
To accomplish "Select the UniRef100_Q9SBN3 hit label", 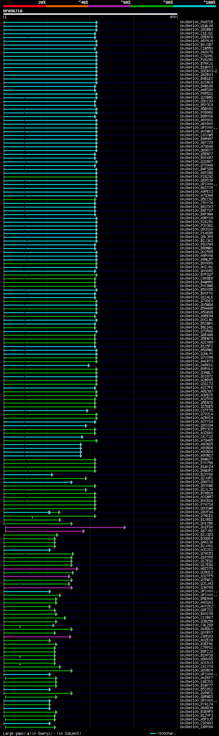I will (x=196, y=29).
